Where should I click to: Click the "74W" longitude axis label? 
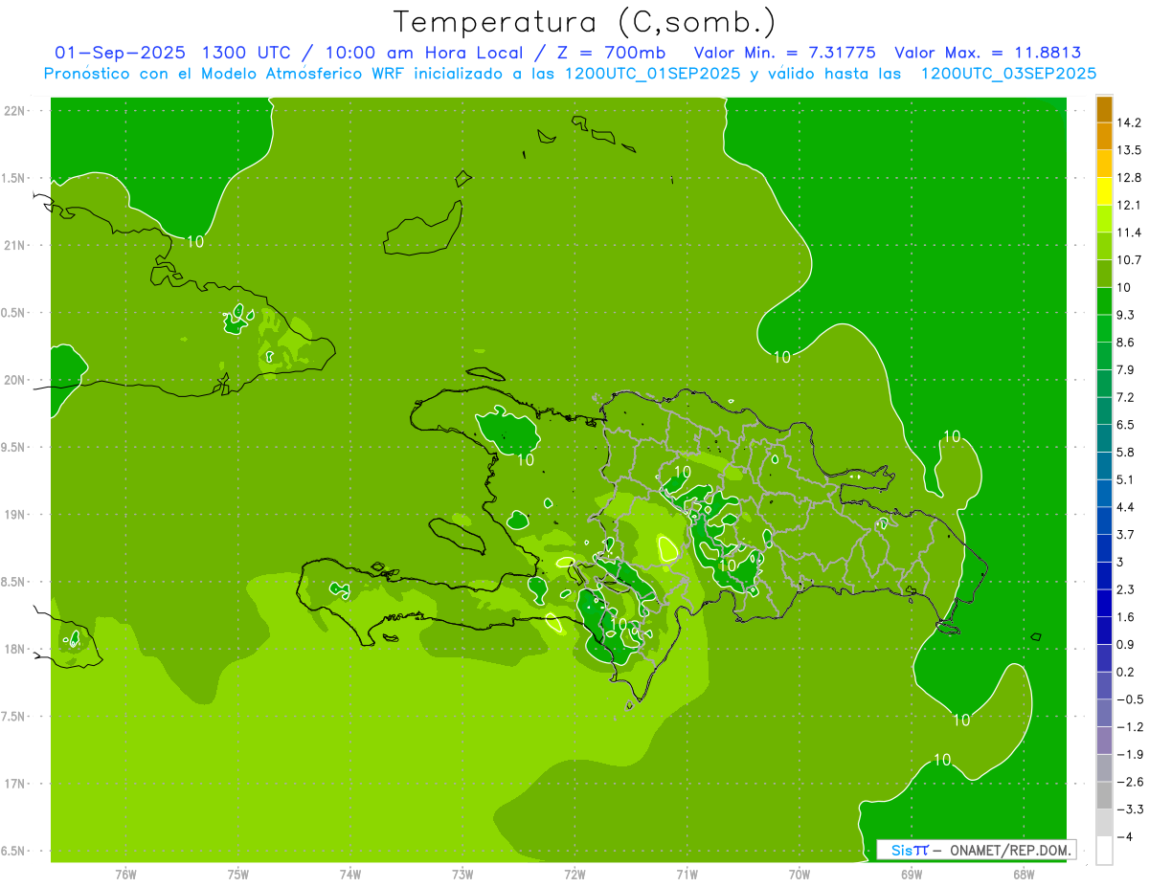[x=350, y=875]
